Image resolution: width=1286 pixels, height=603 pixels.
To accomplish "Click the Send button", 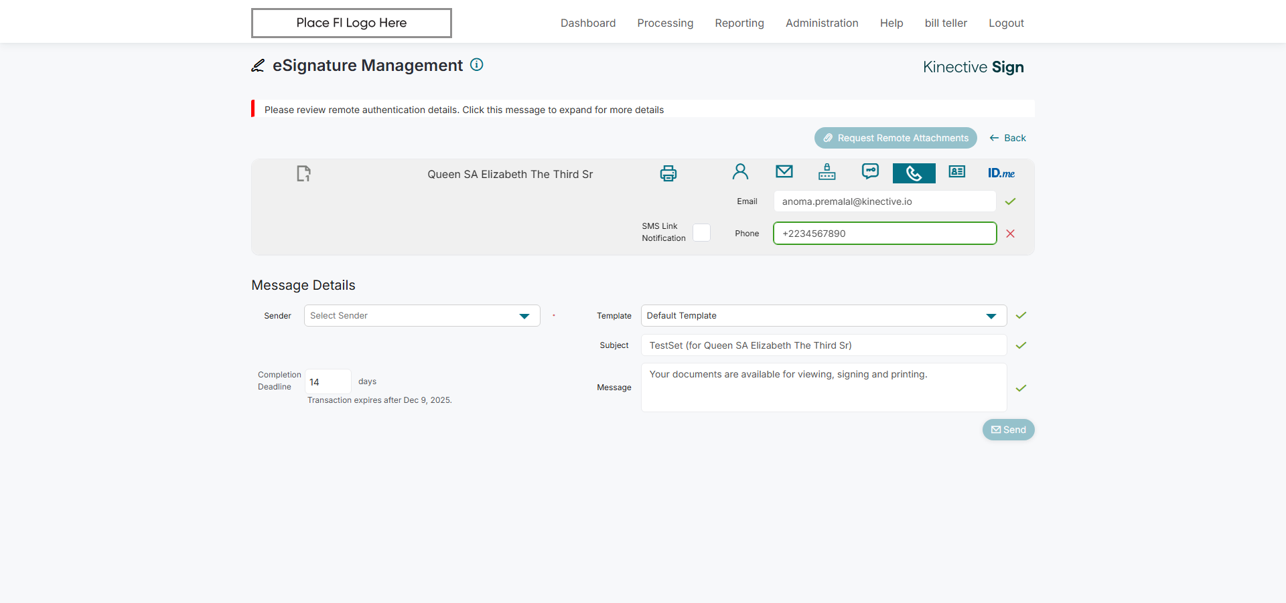I will click(x=1009, y=430).
